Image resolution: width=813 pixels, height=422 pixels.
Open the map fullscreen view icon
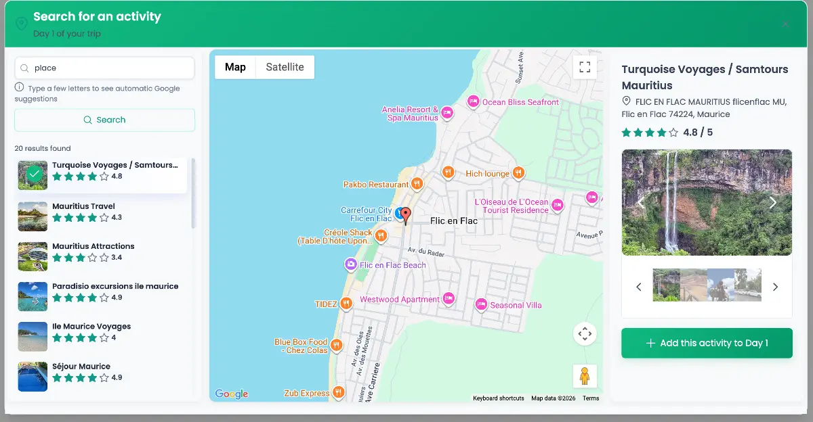(584, 67)
